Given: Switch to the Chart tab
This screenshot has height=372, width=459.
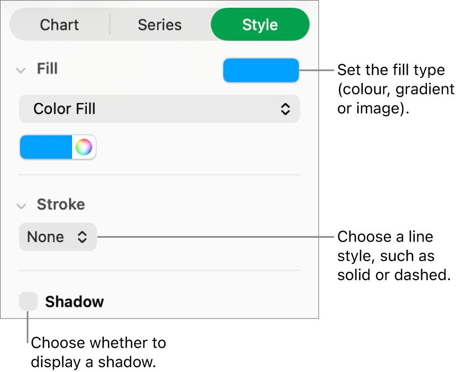Looking at the screenshot, I should 59,24.
